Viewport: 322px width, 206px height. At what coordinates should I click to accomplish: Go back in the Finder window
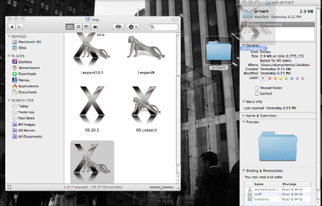click(11, 27)
